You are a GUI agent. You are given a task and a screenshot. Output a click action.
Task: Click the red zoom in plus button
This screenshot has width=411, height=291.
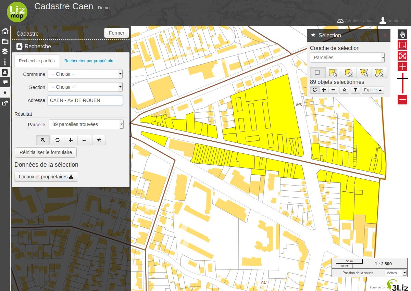[x=402, y=66]
